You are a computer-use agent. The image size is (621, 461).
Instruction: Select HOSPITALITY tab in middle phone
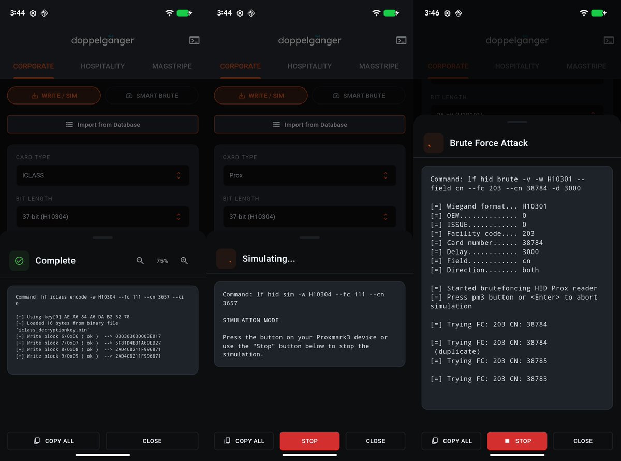click(x=309, y=66)
